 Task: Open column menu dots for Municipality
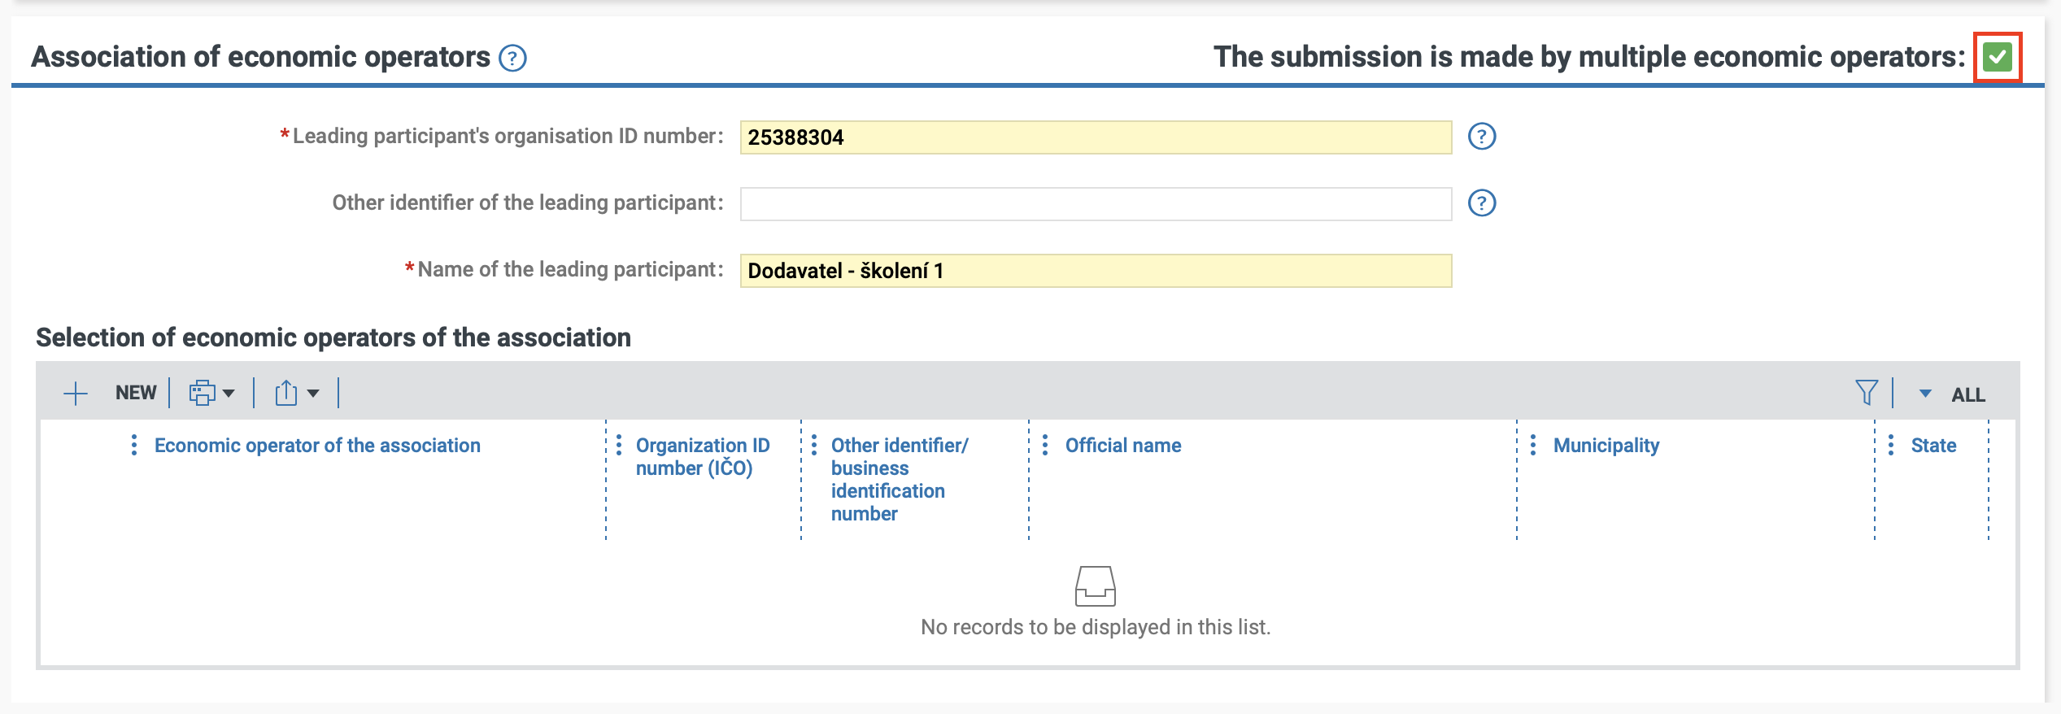click(1533, 446)
